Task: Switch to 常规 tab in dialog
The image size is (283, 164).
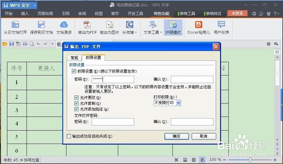Action: click(74, 58)
